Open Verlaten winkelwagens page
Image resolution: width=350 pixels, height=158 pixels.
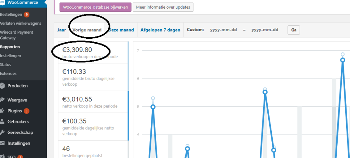click(x=21, y=23)
